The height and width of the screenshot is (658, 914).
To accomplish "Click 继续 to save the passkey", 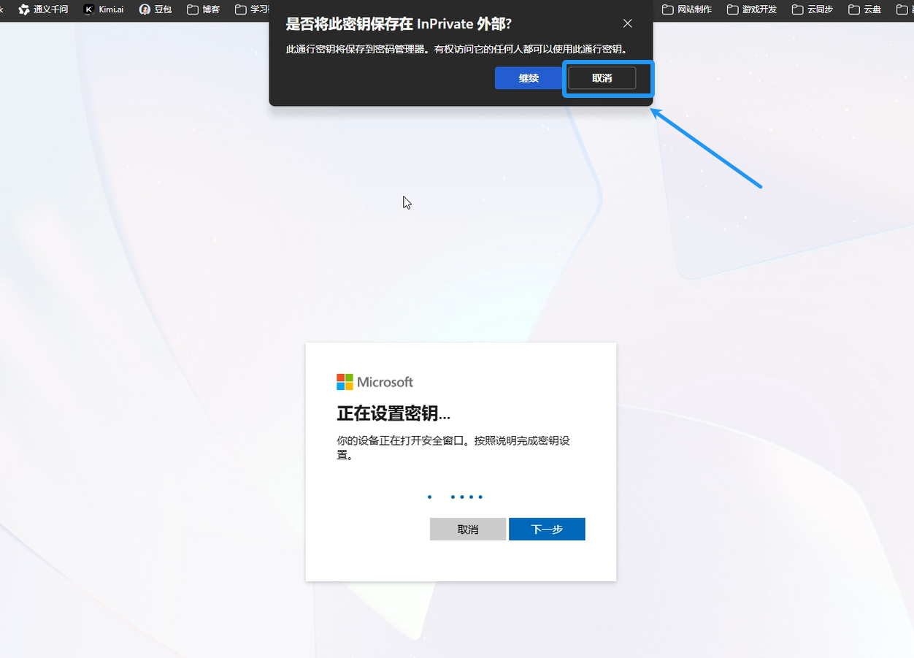I will click(529, 78).
